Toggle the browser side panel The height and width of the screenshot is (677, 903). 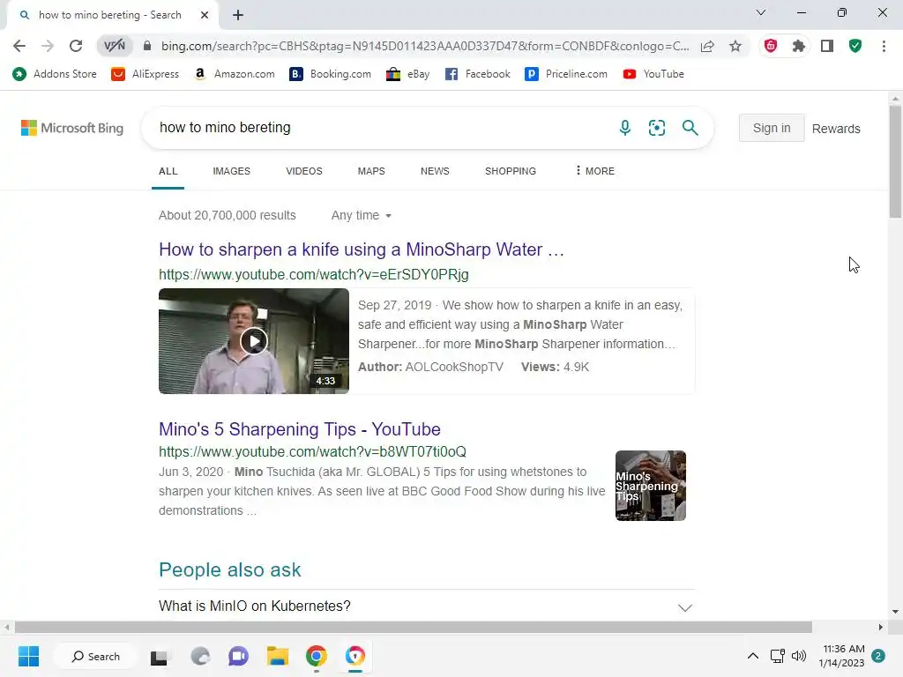[x=827, y=46]
